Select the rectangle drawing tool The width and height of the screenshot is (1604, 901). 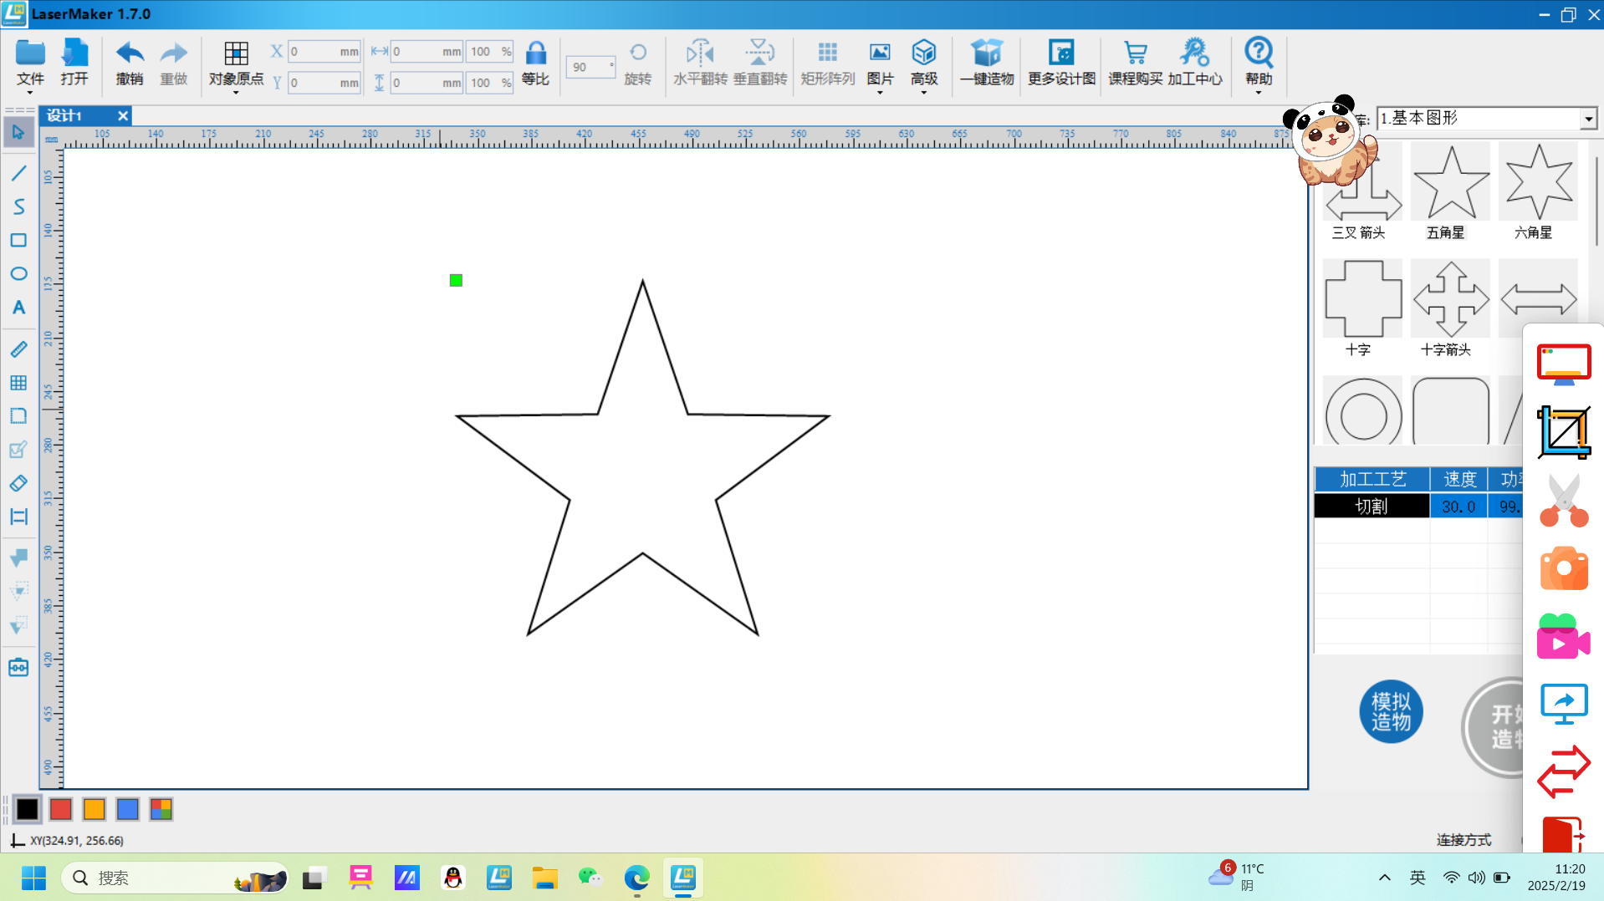[x=18, y=241]
